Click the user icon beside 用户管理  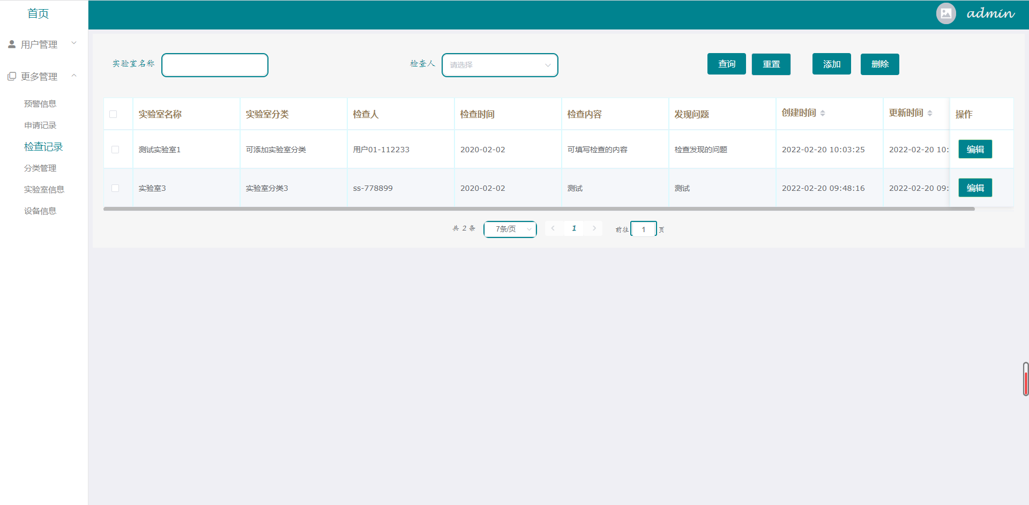pos(12,44)
